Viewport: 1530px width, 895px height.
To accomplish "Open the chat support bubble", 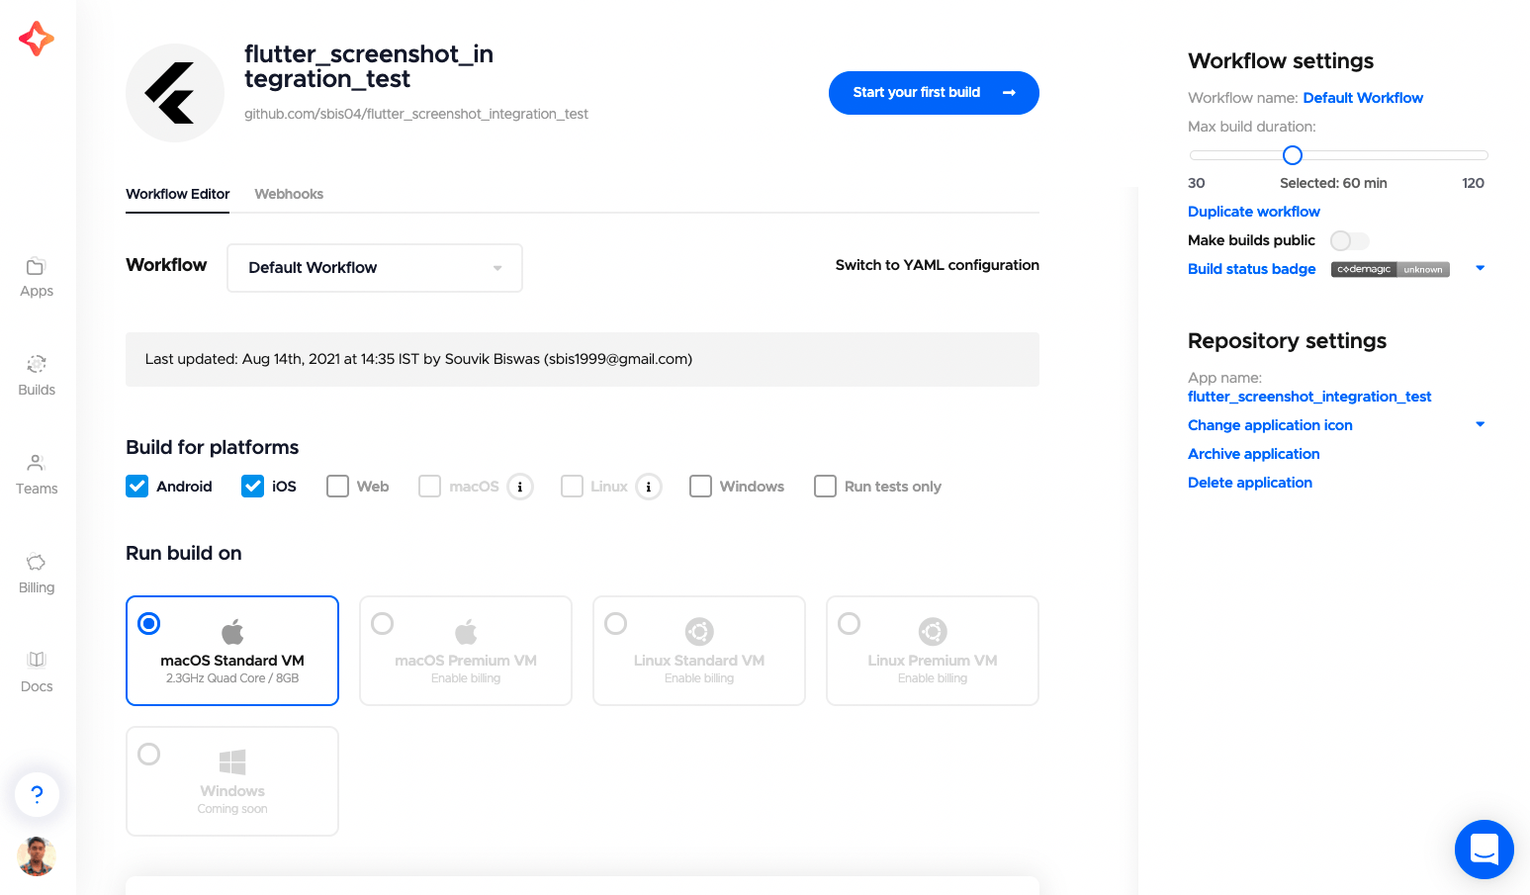I will pyautogui.click(x=1484, y=850).
